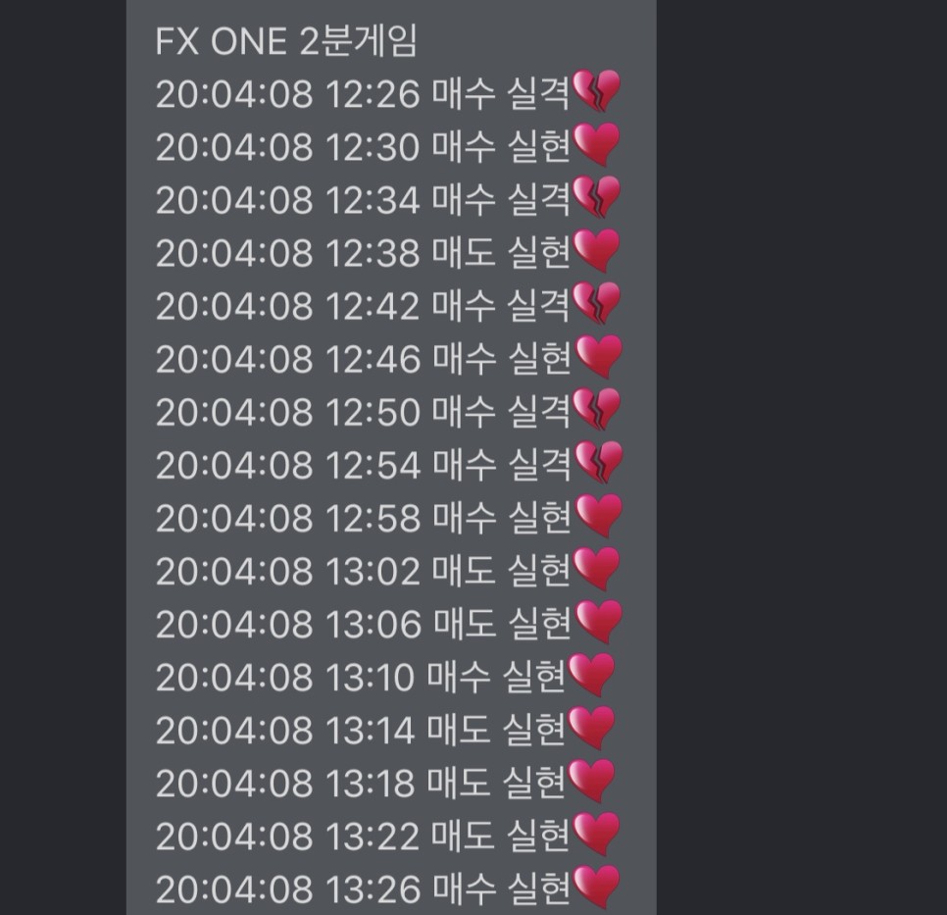Click the broken heart beside the 12:34 entry
This screenshot has height=915, width=947.
596,197
